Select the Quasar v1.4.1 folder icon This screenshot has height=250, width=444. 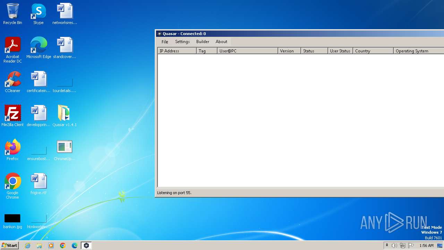coord(65,116)
